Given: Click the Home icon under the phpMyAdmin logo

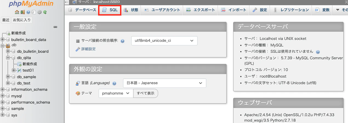Looking at the screenshot, I should click(17, 12).
